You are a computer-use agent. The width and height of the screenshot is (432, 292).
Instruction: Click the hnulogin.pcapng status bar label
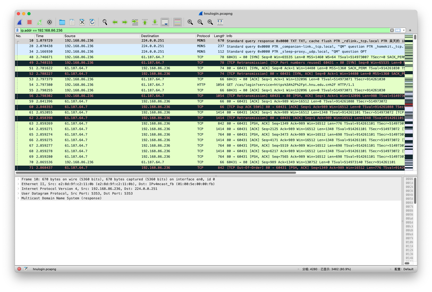point(45,269)
